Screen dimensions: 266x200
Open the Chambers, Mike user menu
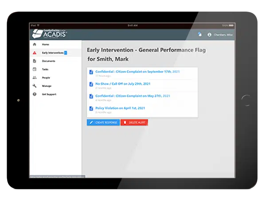click(223, 34)
